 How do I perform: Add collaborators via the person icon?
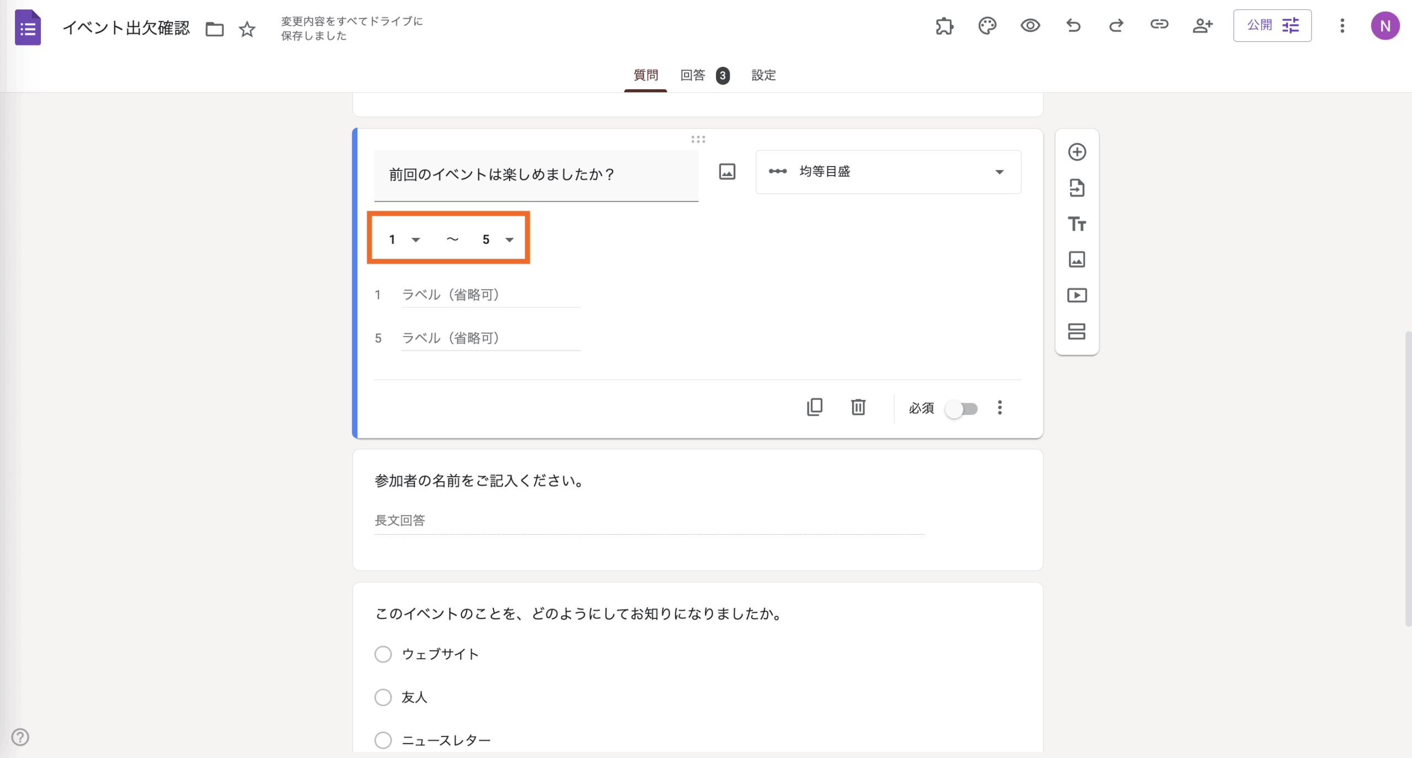[x=1203, y=25]
